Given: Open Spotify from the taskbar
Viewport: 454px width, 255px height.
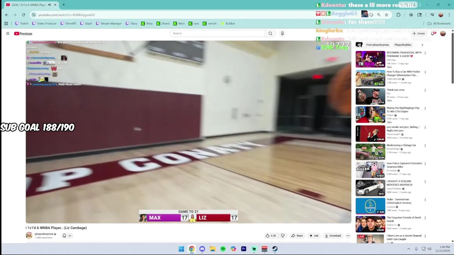Looking at the screenshot, I should (x=223, y=249).
